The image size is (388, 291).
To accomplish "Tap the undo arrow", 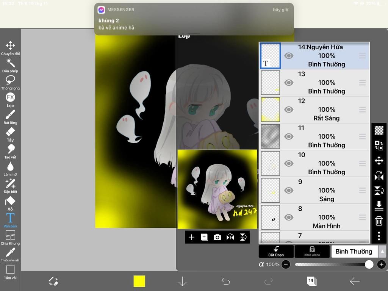I will [226, 282].
